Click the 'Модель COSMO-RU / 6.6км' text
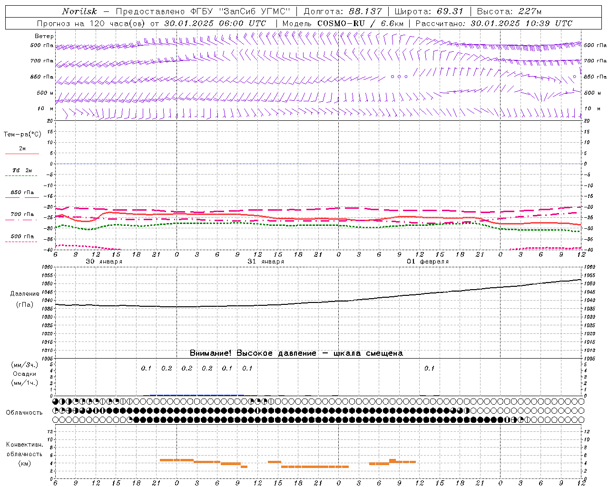 [343, 23]
